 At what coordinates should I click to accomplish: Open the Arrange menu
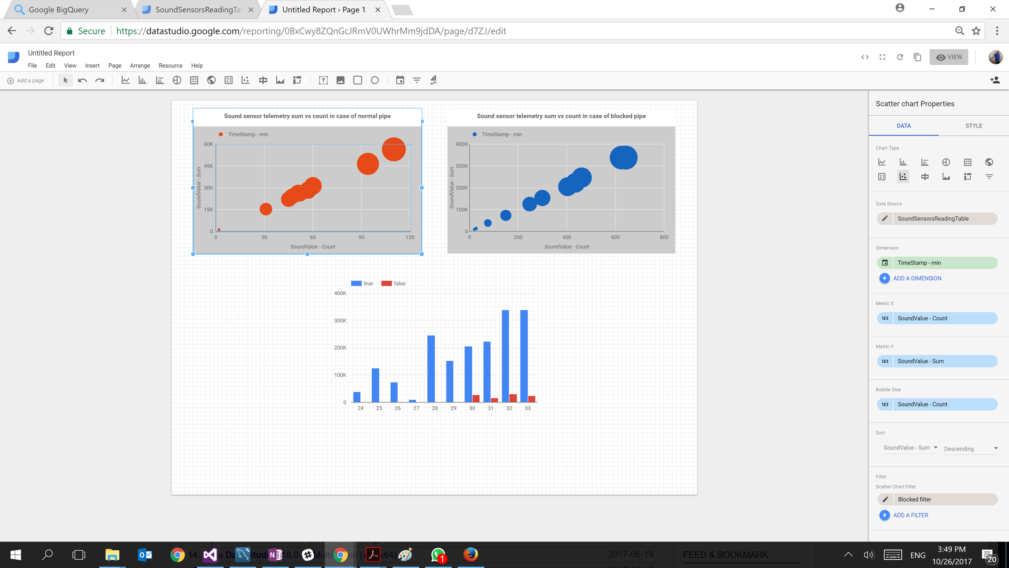(140, 66)
